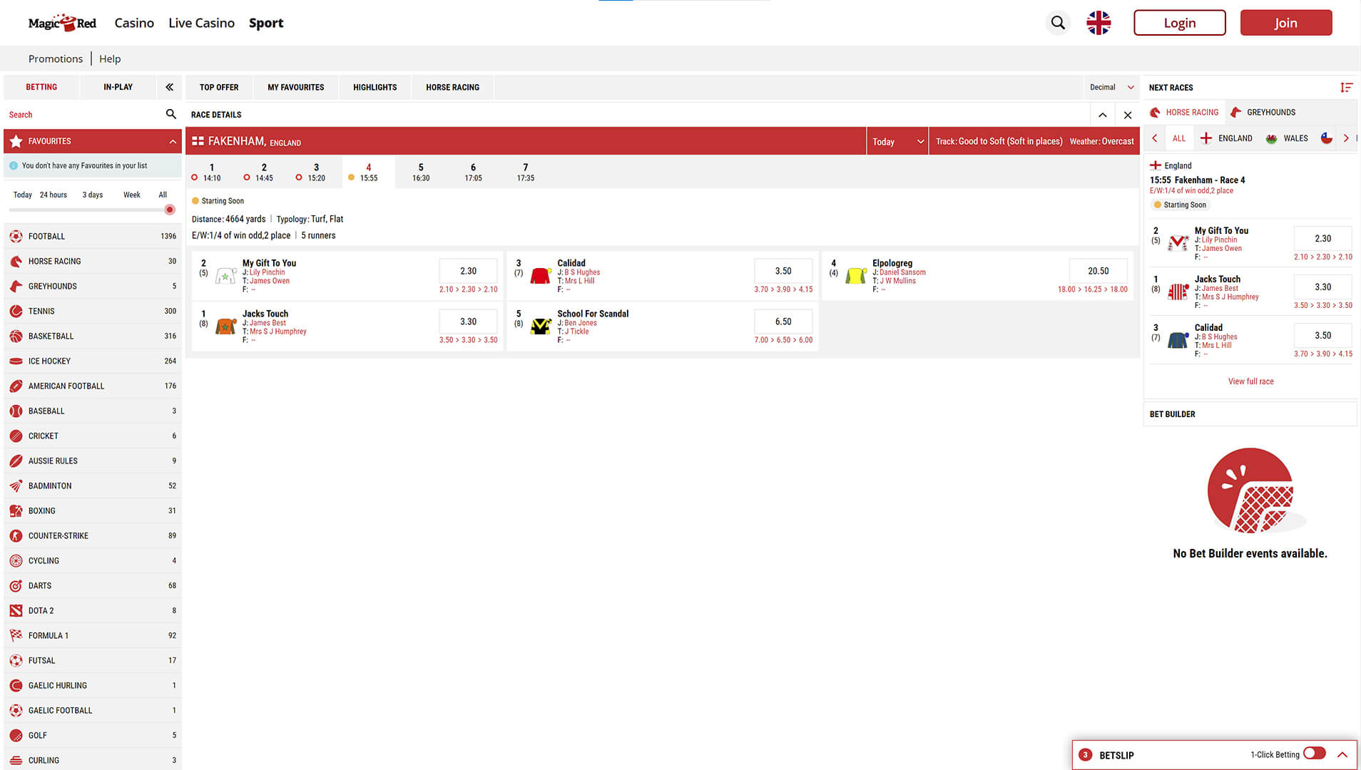Select the Horse Racing sidebar icon
Screen dimensions: 1361x770
pyautogui.click(x=16, y=261)
